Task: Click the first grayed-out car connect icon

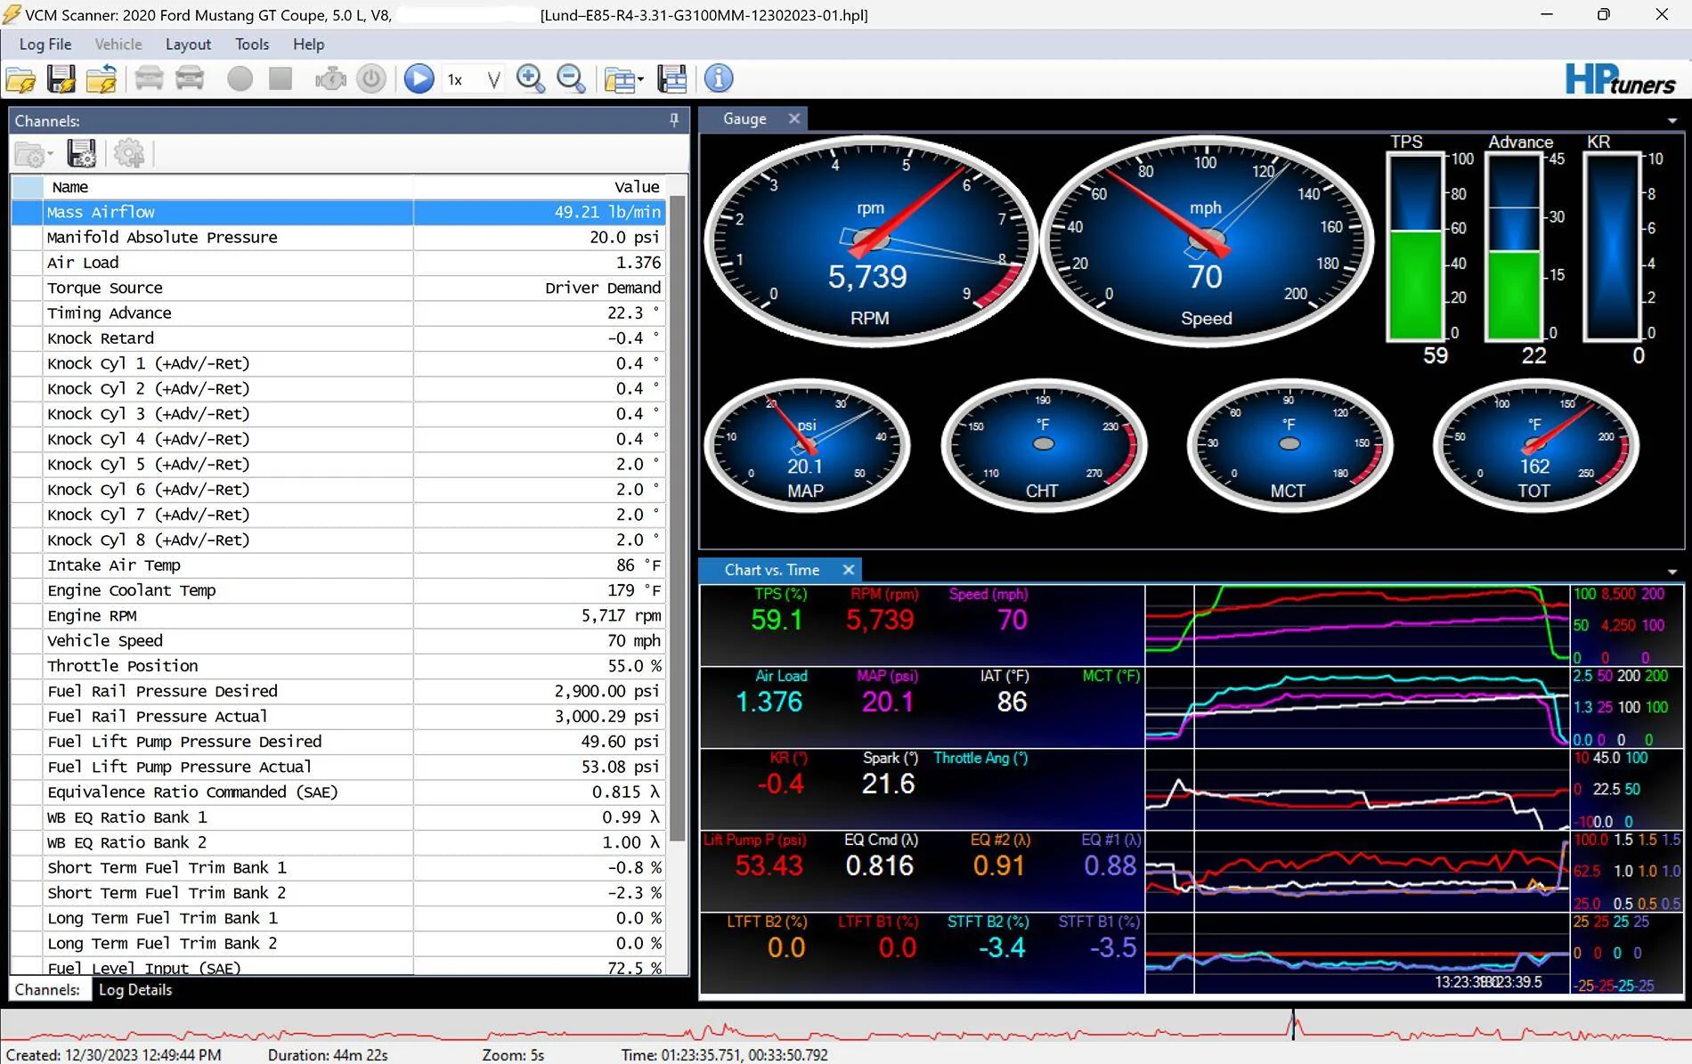Action: (149, 79)
